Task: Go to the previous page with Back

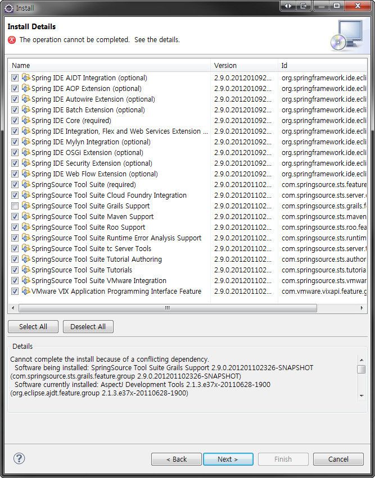Action: (x=177, y=459)
